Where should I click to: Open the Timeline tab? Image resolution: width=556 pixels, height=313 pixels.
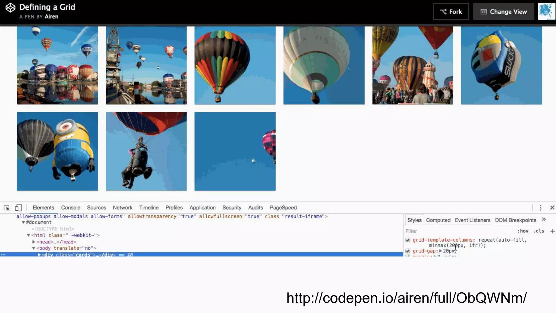pyautogui.click(x=149, y=208)
